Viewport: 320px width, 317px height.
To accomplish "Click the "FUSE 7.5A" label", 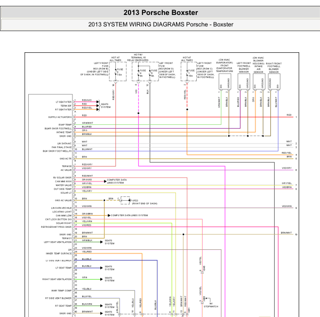I will (x=120, y=72).
